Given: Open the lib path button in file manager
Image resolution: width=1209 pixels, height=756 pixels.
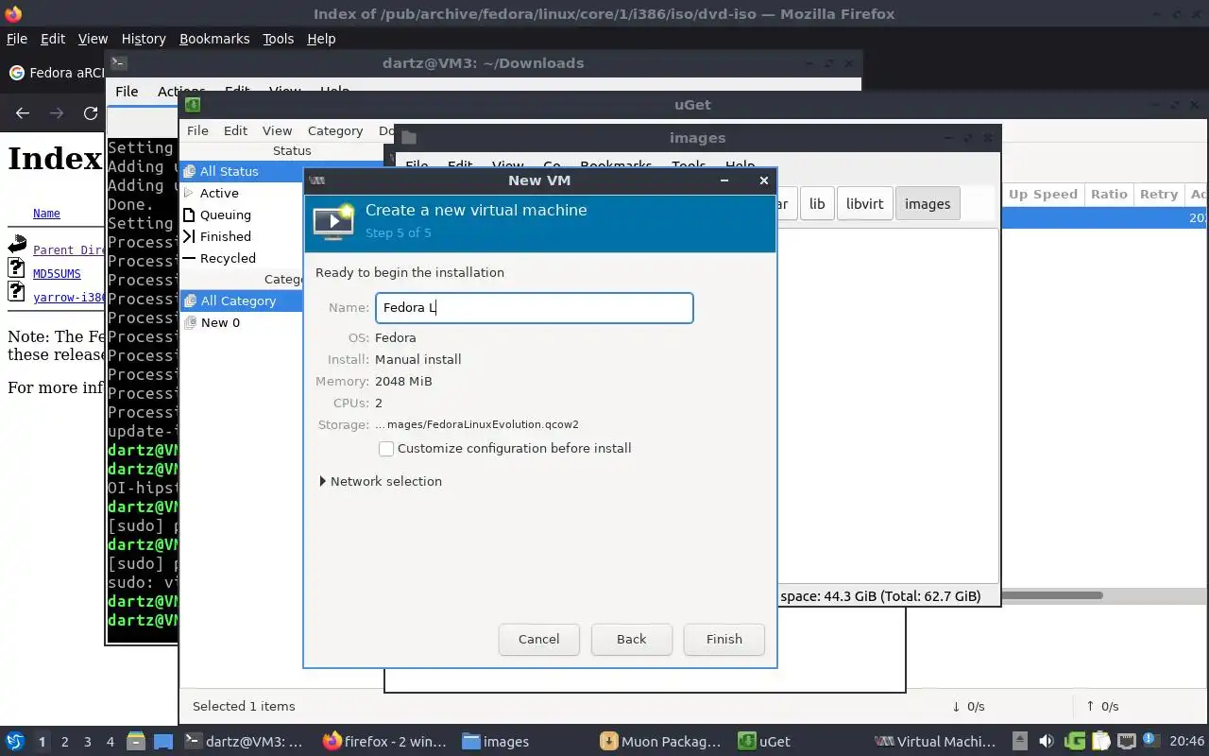Looking at the screenshot, I should 817,204.
